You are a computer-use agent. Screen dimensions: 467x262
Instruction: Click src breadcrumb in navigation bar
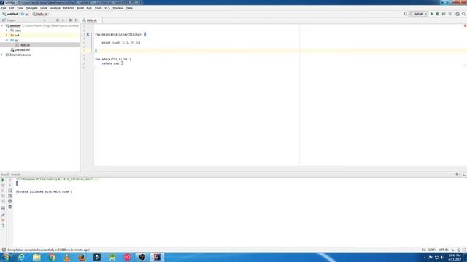pyautogui.click(x=25, y=14)
